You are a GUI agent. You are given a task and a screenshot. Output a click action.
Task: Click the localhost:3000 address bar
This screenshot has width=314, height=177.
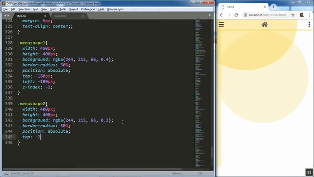[267, 15]
